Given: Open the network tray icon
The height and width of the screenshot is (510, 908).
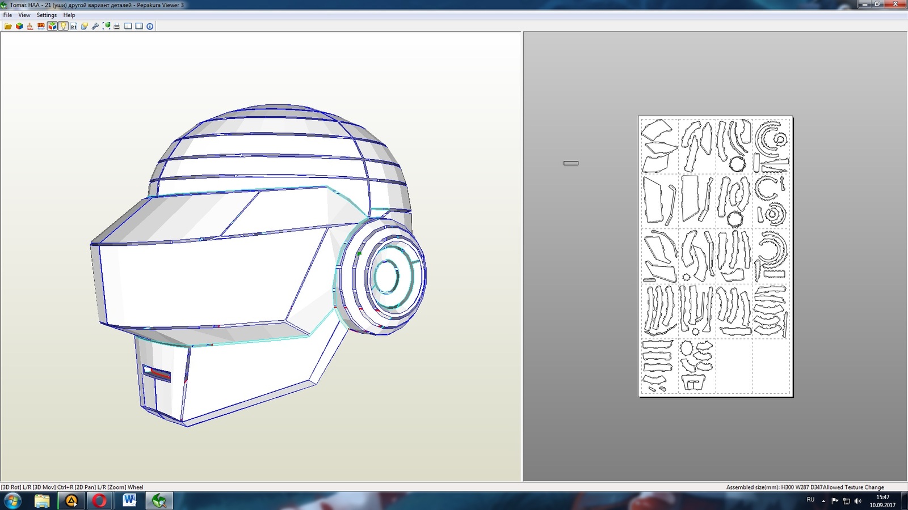Looking at the screenshot, I should [x=846, y=501].
